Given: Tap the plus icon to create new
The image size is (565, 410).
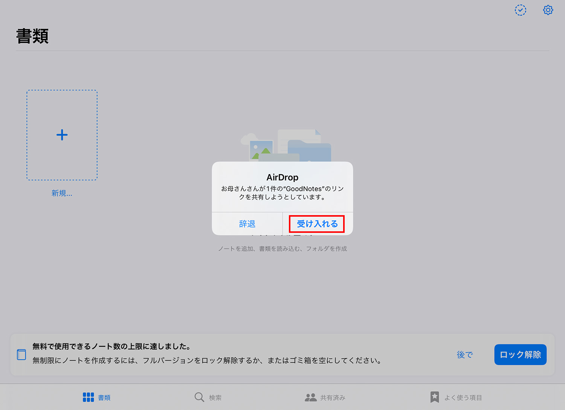Looking at the screenshot, I should pyautogui.click(x=62, y=135).
